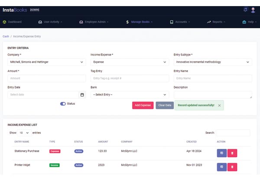Focus the Amount input field
The image size is (260, 188).
pos(47,79)
